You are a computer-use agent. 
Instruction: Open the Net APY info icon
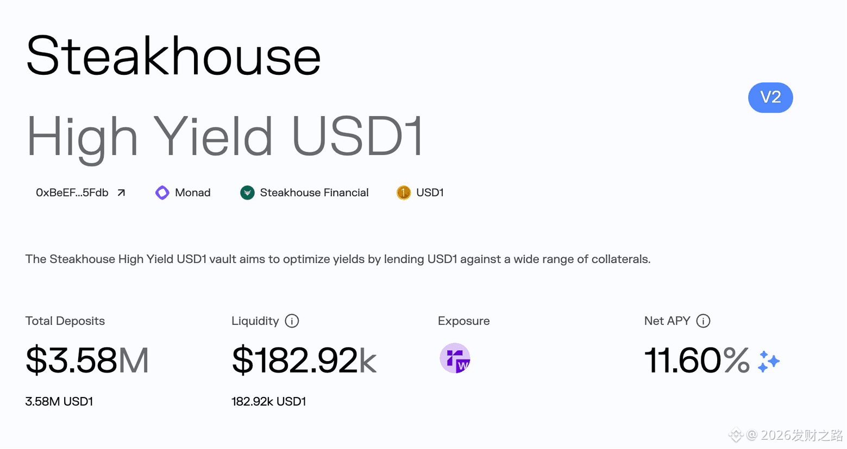(x=703, y=321)
